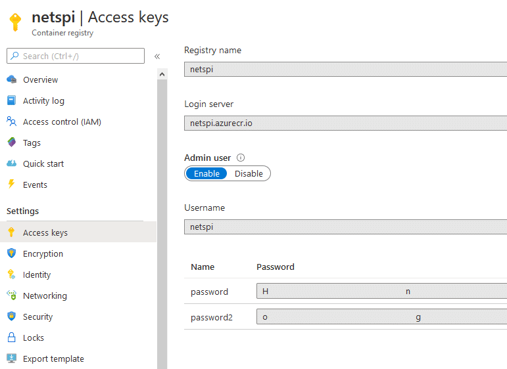Go to Export template page
The width and height of the screenshot is (507, 369).
point(53,358)
